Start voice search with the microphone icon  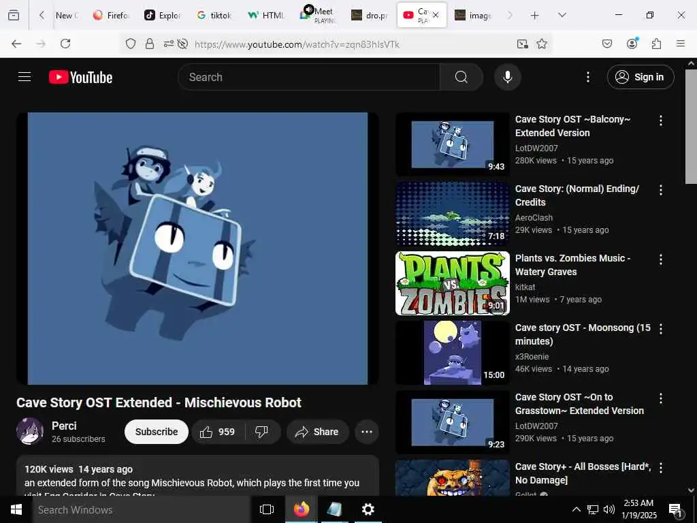pos(507,77)
